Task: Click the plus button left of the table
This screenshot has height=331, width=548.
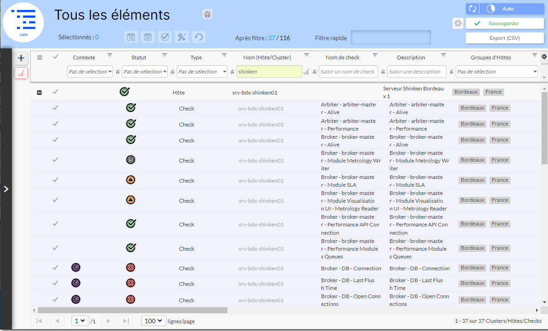Action: (21, 58)
